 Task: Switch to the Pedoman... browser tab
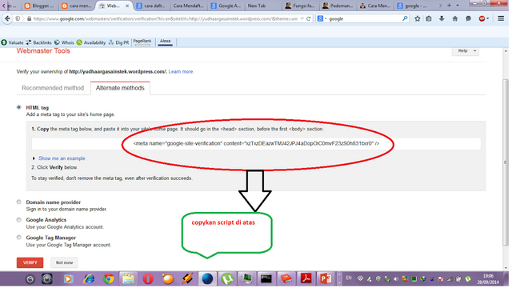pos(338,6)
